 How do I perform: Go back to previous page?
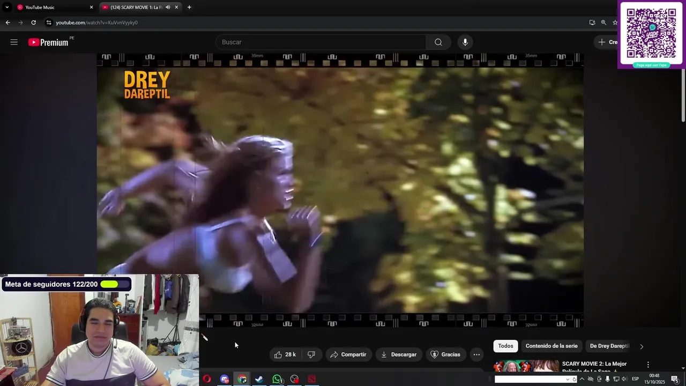pos(8,23)
